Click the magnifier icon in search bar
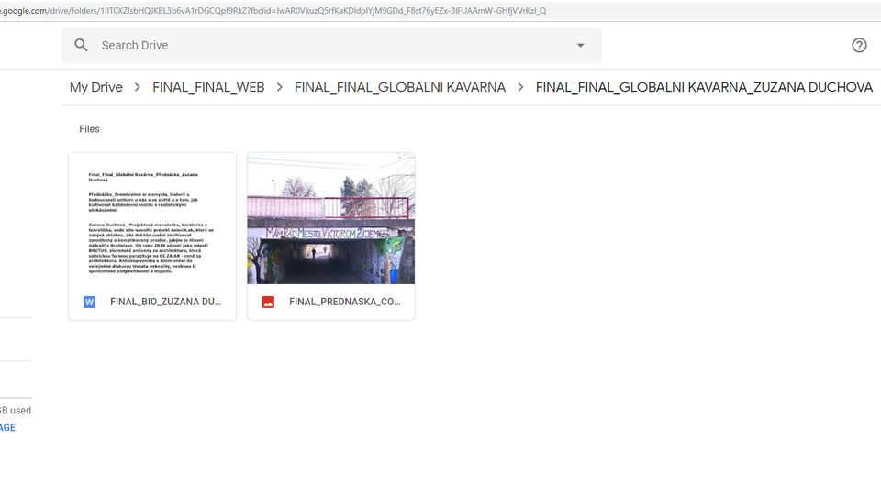881x495 pixels. (x=82, y=45)
